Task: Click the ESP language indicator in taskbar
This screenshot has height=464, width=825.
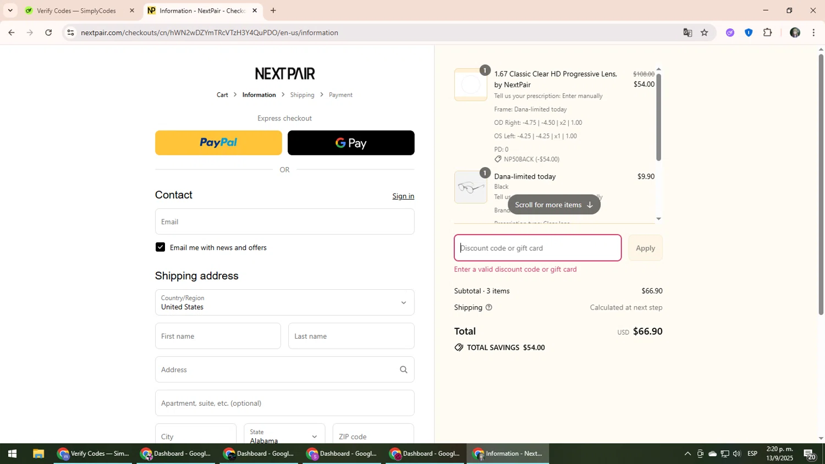Action: [752, 454]
